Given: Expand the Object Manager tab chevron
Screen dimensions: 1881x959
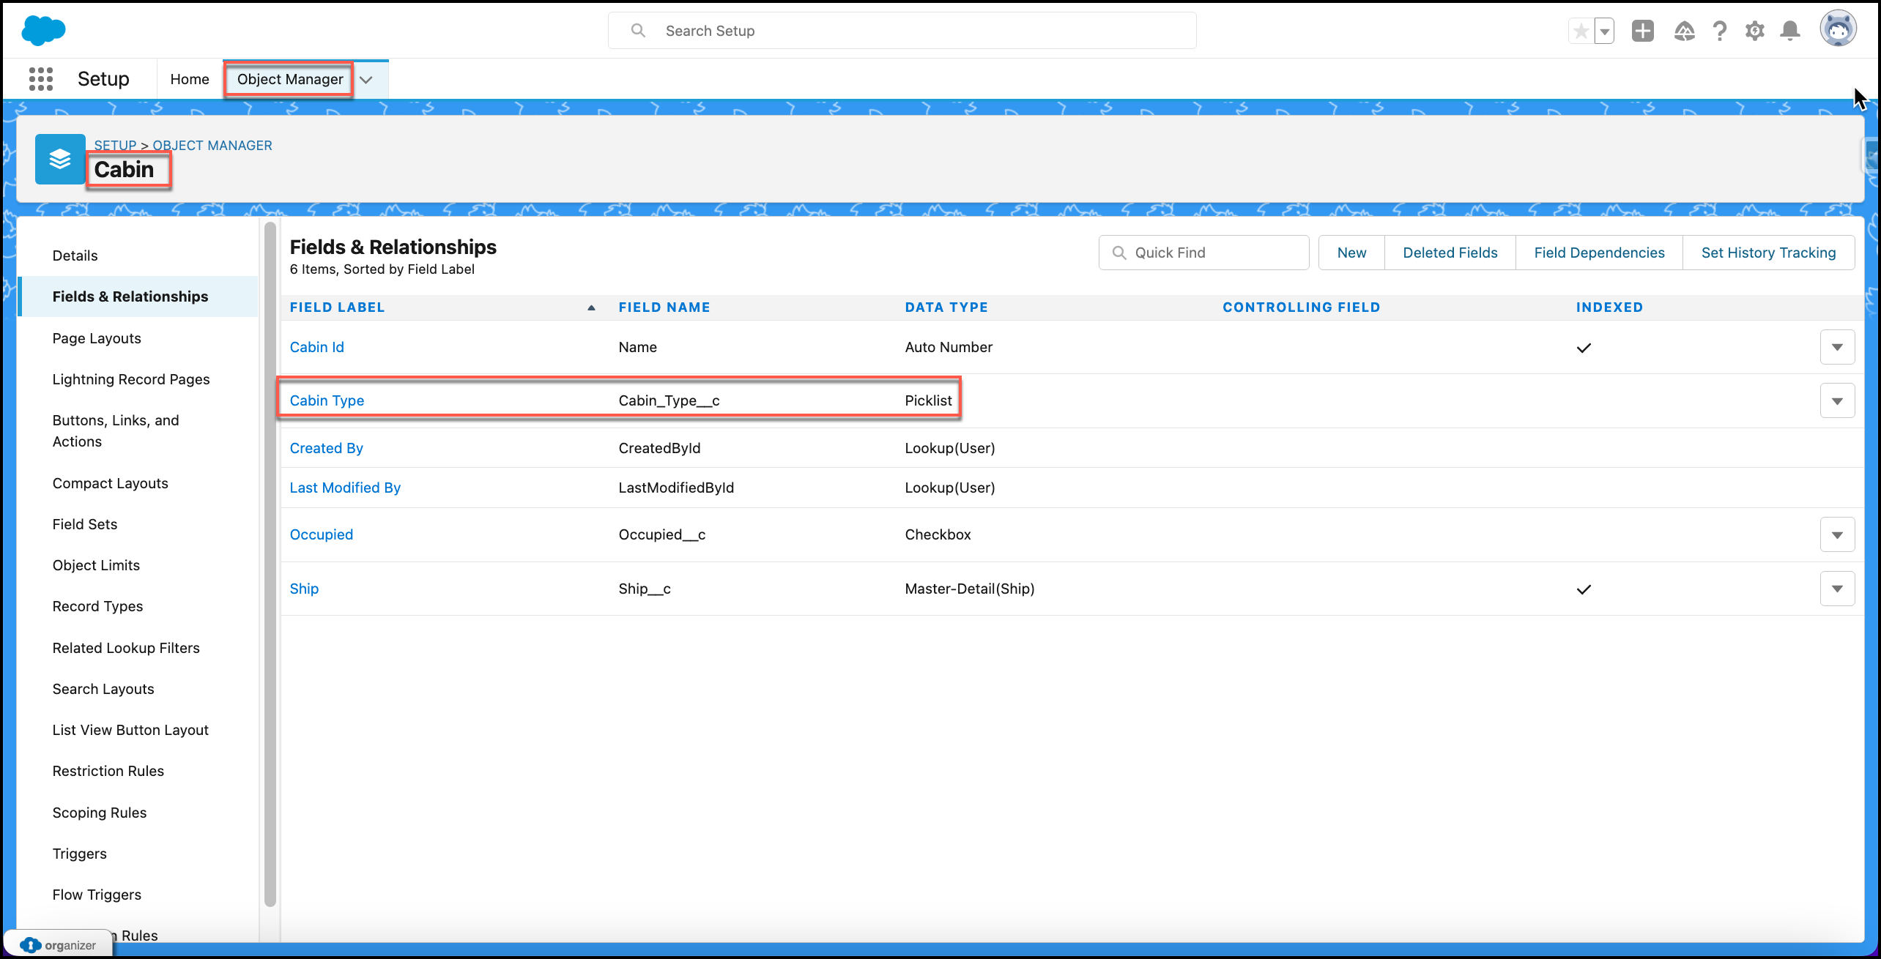Looking at the screenshot, I should coord(366,80).
